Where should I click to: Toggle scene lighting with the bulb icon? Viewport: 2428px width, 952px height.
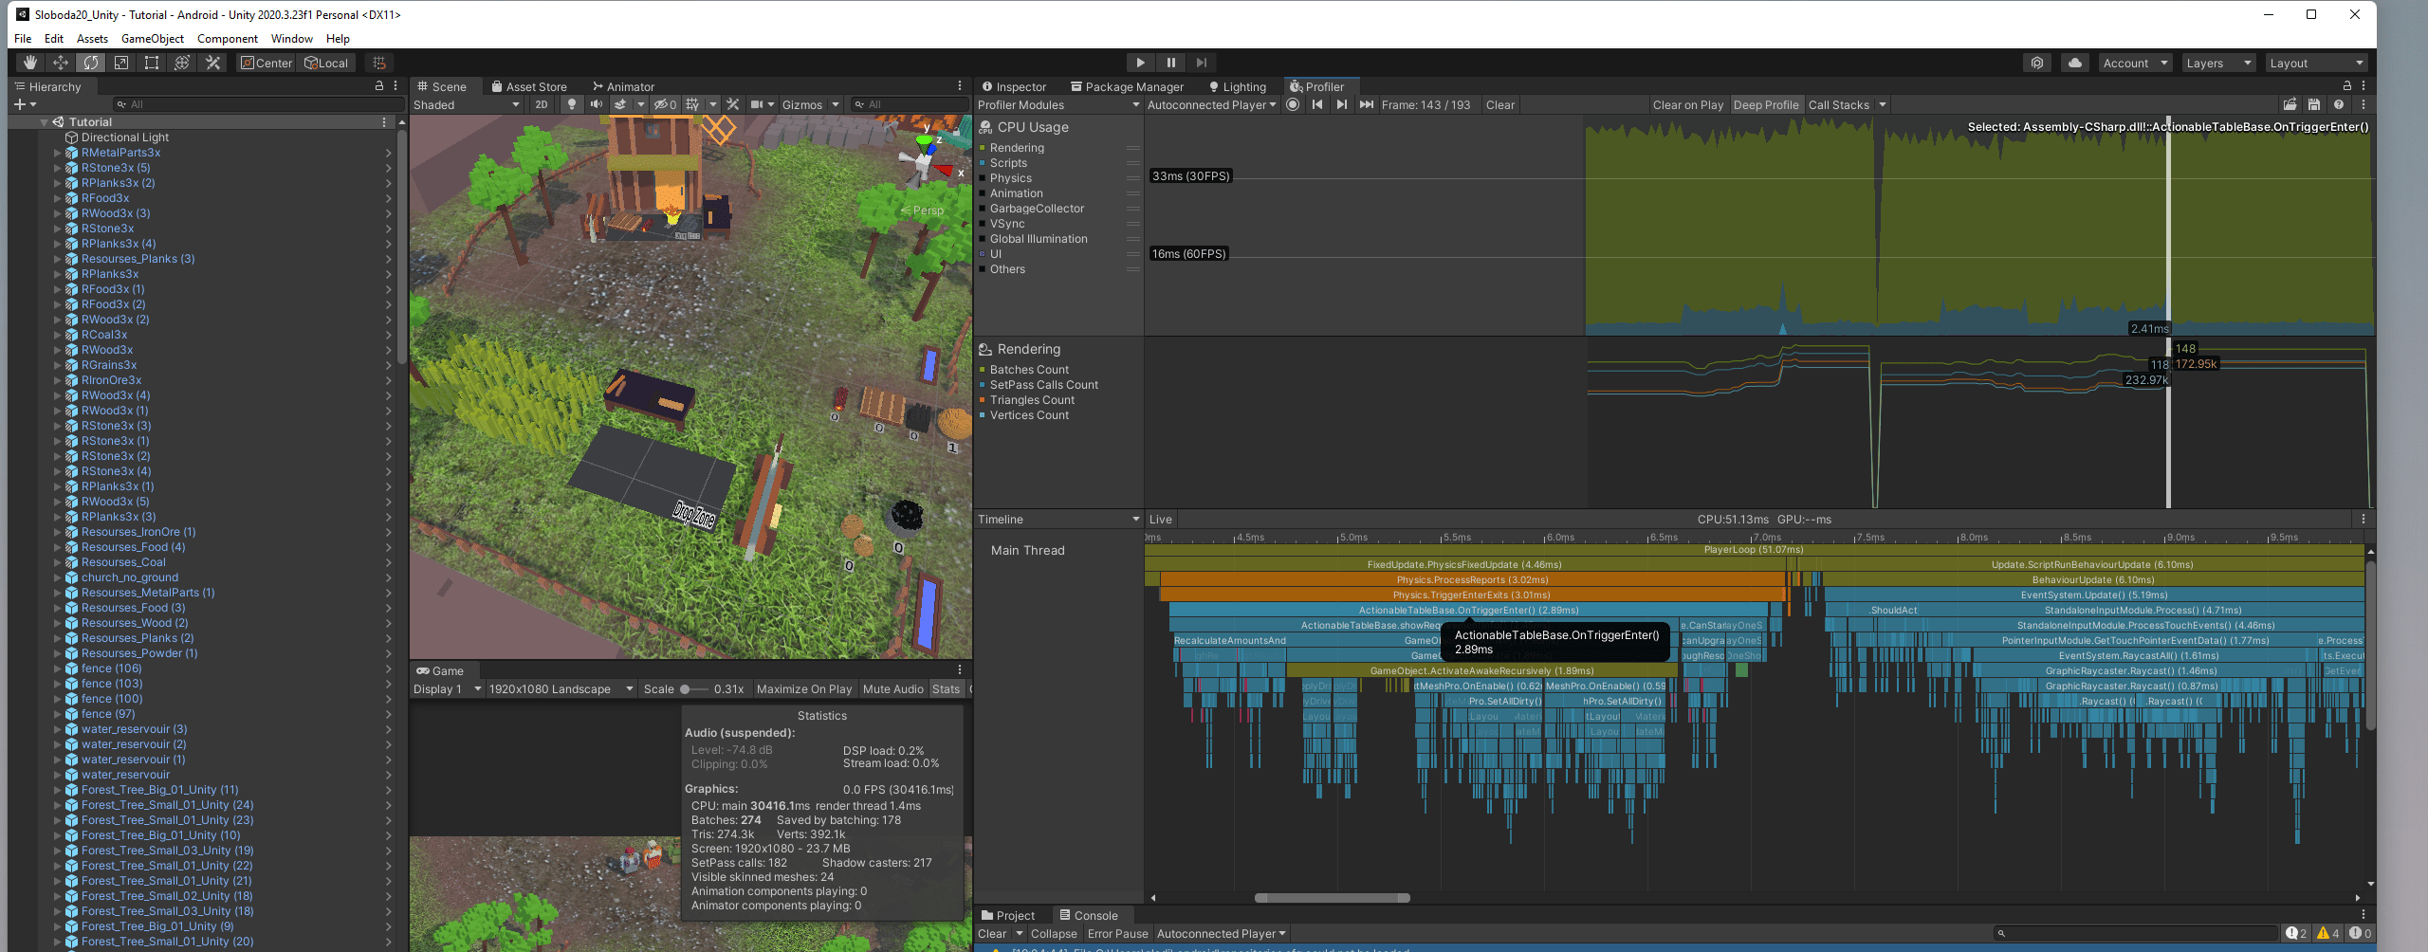tap(571, 104)
